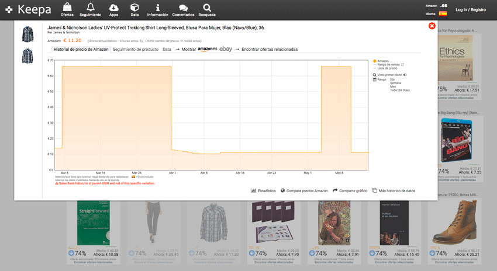497x271 pixels.
Task: Toggle Rango de ventas in the legend
Action: (388, 65)
